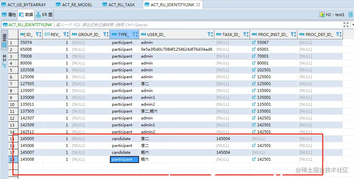Screen dimensions: 354x179
Task: Switch to text view via the 文本 side tab
Action: click(4, 61)
